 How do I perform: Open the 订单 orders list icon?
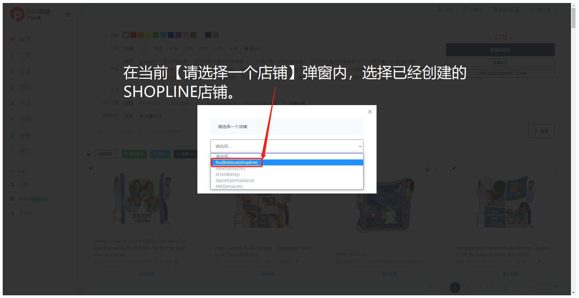tap(13, 55)
